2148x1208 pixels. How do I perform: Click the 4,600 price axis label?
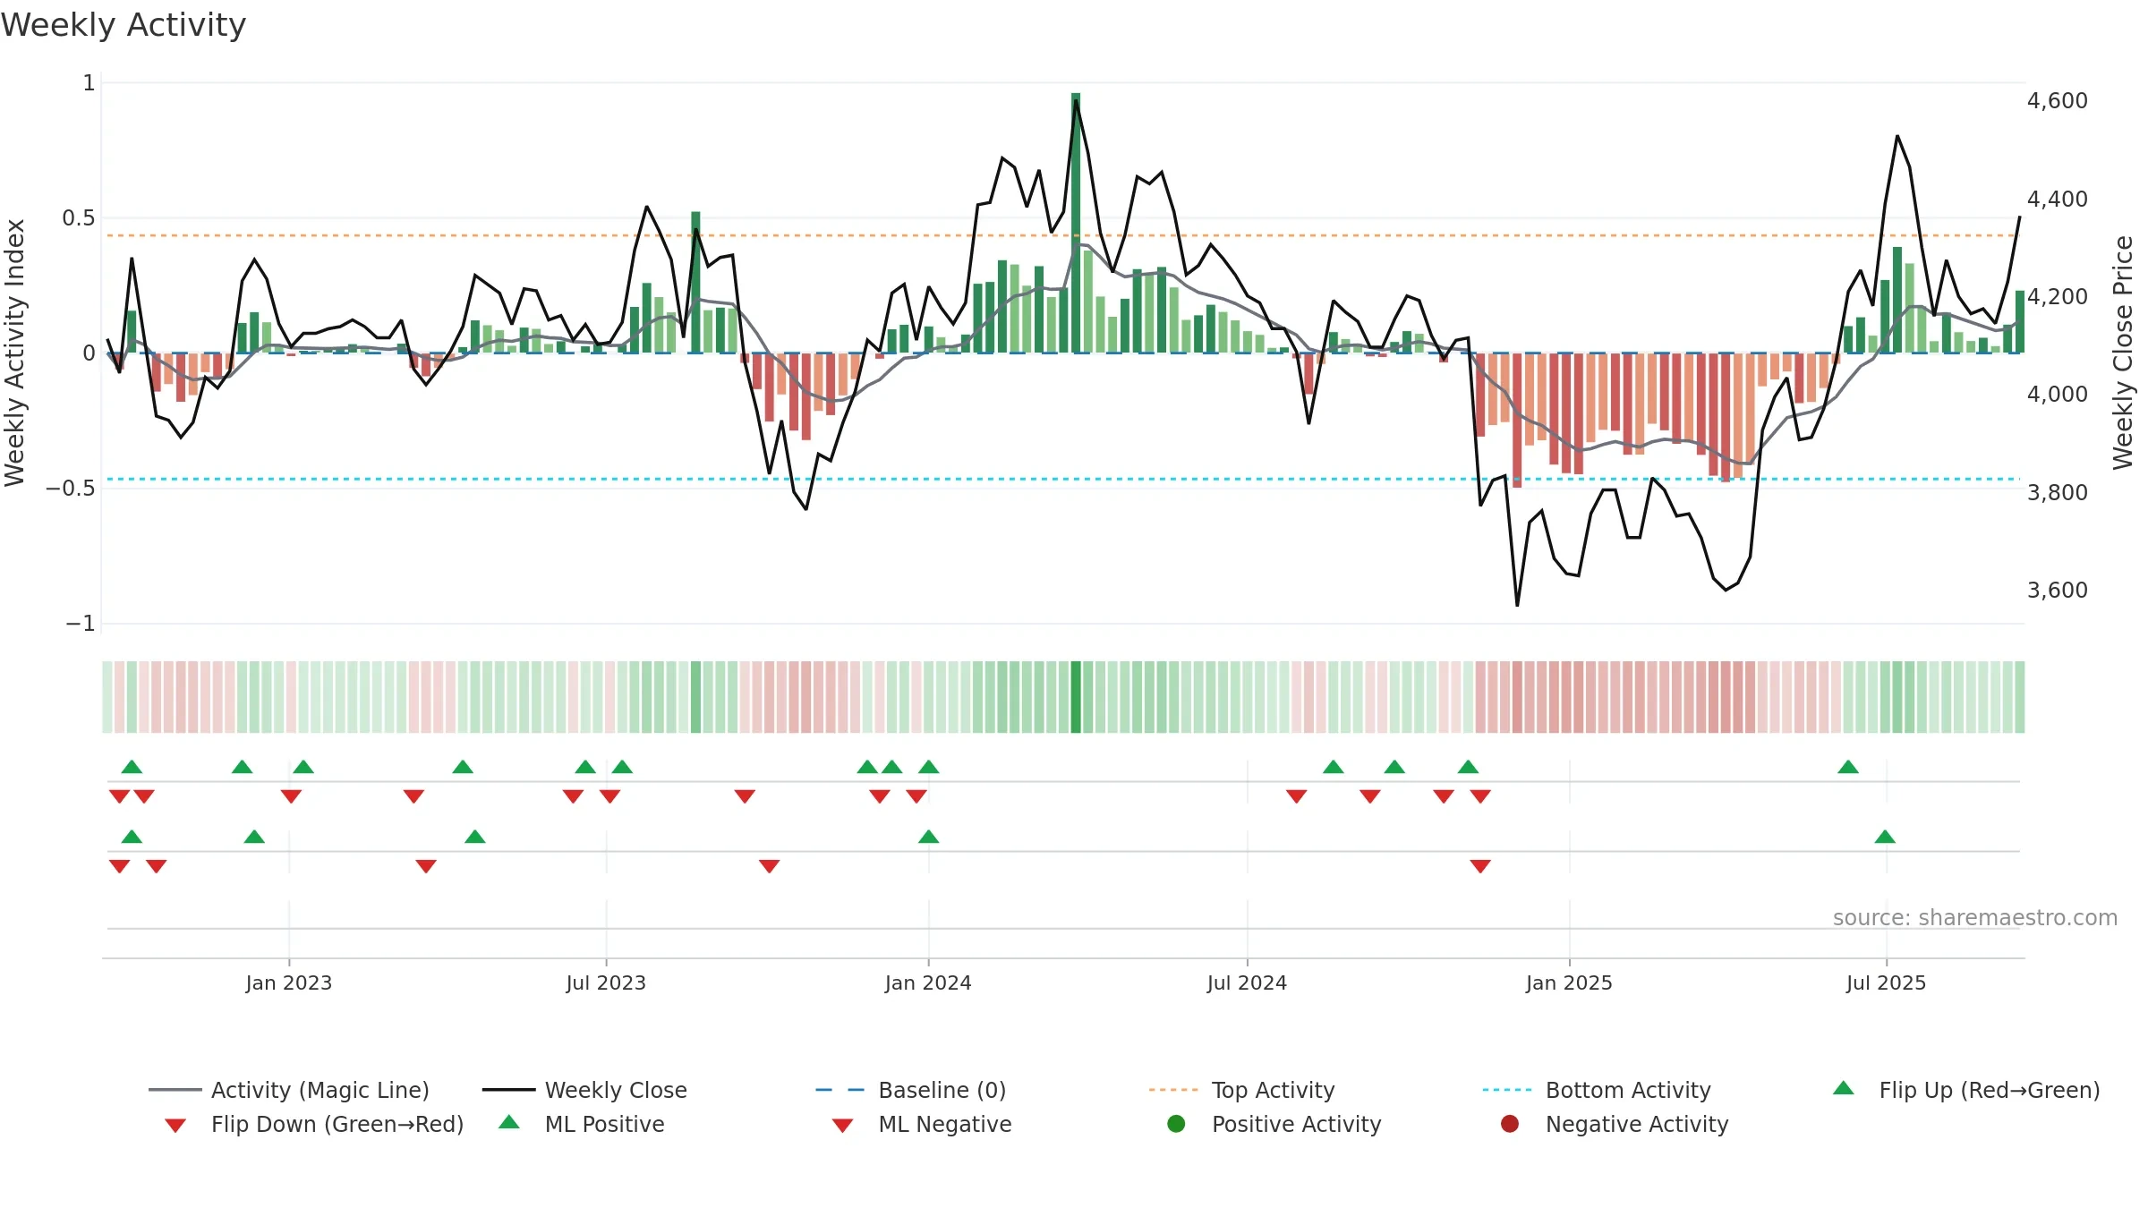pos(2057,100)
